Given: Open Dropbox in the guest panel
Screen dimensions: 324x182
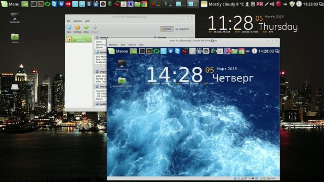Looking at the screenshot, I should pyautogui.click(x=171, y=51).
